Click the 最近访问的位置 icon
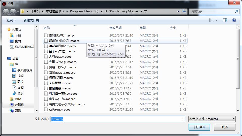This screenshot has height=136, width=242. point(12,47)
